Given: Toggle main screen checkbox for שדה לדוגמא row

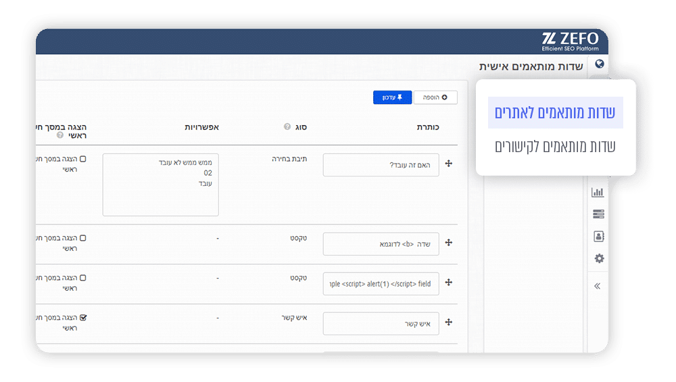Looking at the screenshot, I should point(82,238).
